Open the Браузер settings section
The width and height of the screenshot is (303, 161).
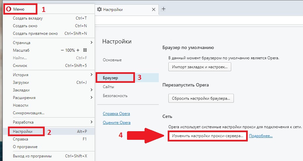[x=110, y=78]
